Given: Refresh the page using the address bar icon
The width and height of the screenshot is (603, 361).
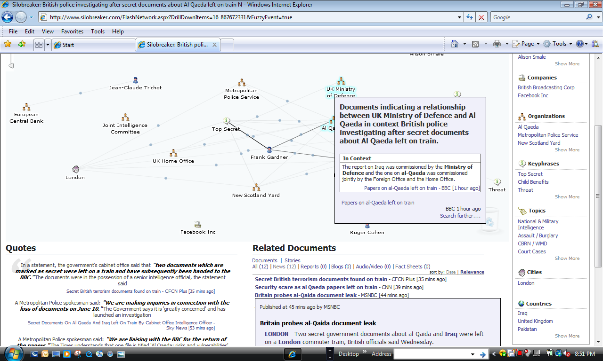Looking at the screenshot, I should click(x=470, y=17).
